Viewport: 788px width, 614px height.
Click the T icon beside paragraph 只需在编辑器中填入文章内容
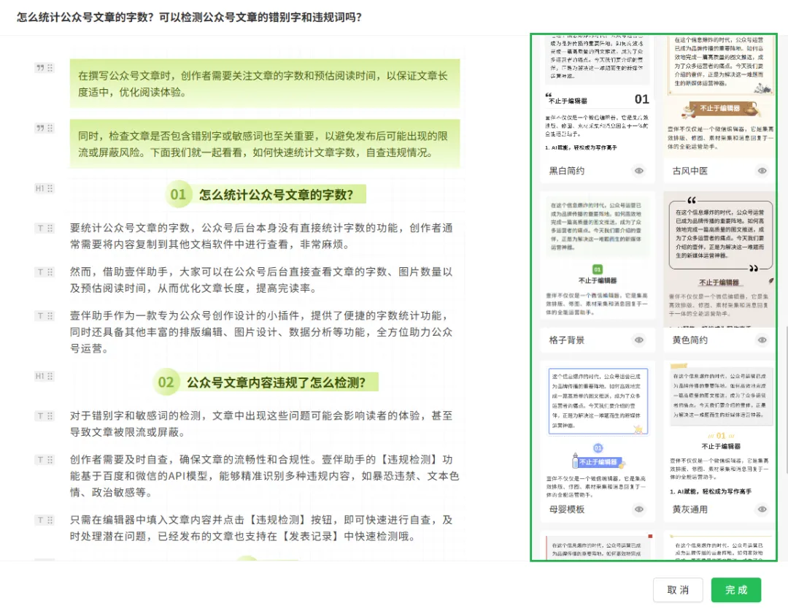point(40,520)
